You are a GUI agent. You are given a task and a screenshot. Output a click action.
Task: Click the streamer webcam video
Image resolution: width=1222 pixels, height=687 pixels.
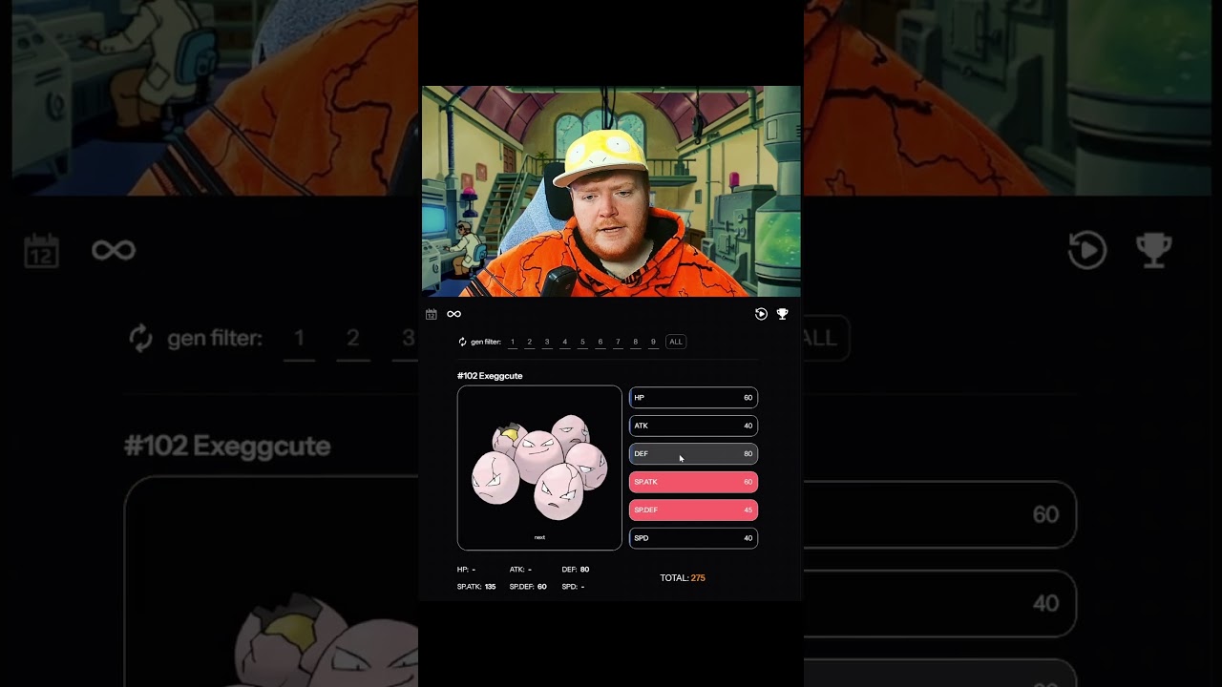(x=611, y=191)
